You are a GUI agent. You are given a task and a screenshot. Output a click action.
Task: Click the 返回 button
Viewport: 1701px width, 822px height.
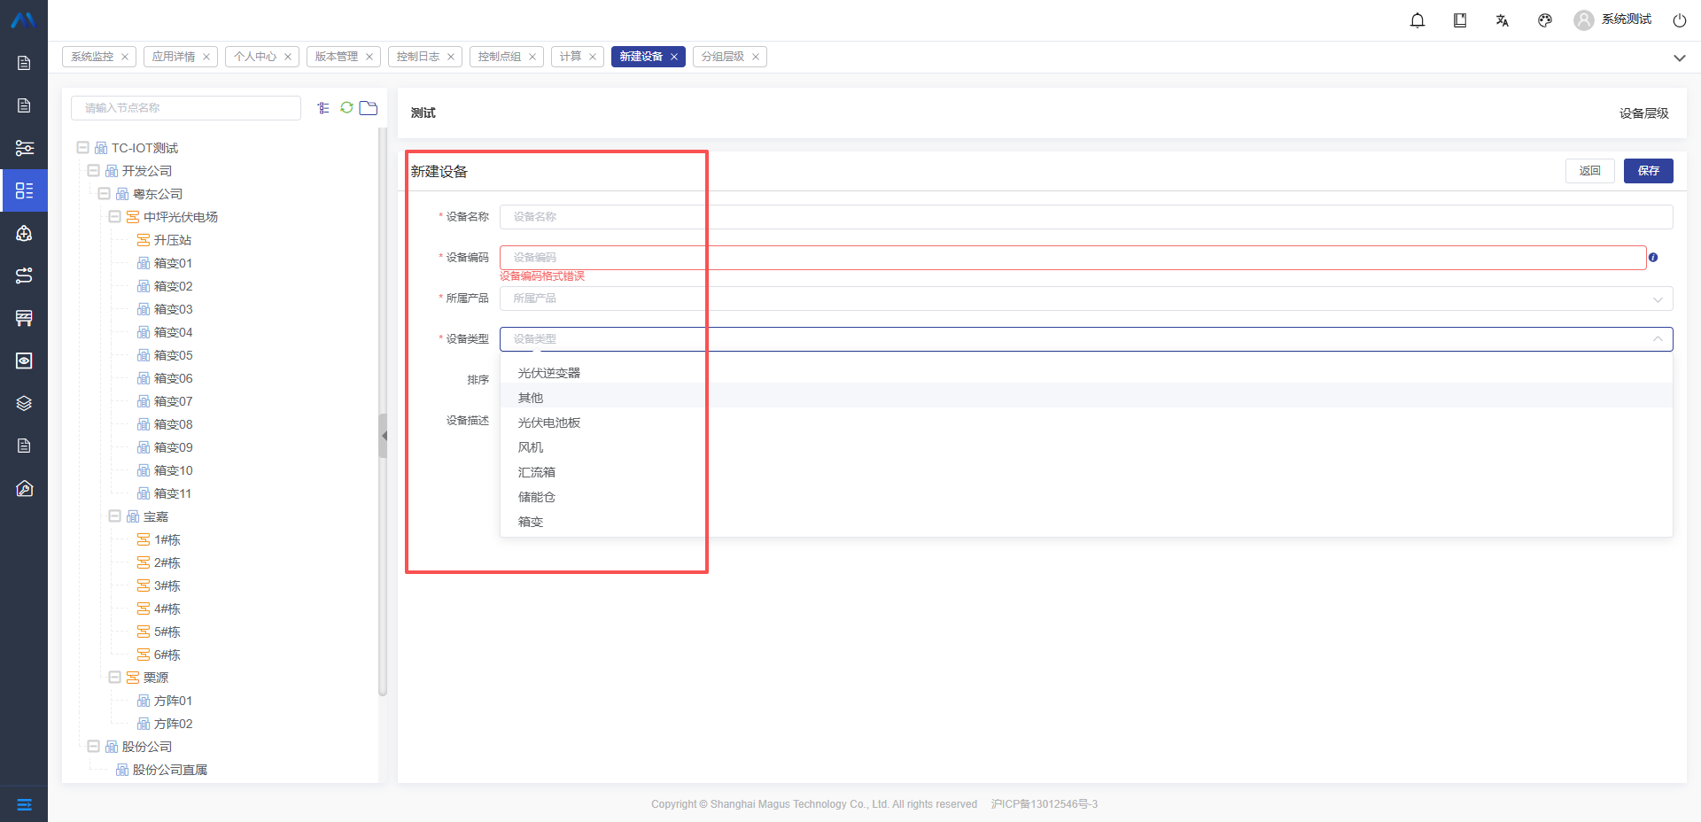1589,171
